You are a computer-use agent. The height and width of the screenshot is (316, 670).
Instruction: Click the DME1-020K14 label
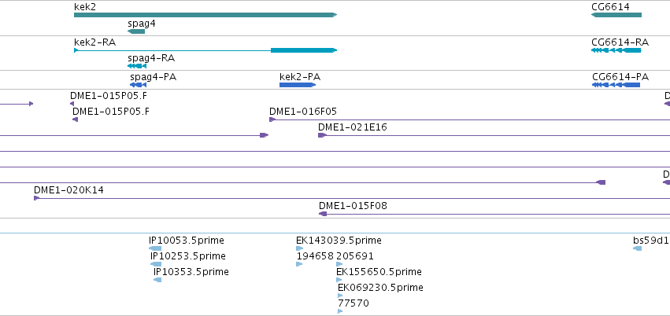pos(68,189)
